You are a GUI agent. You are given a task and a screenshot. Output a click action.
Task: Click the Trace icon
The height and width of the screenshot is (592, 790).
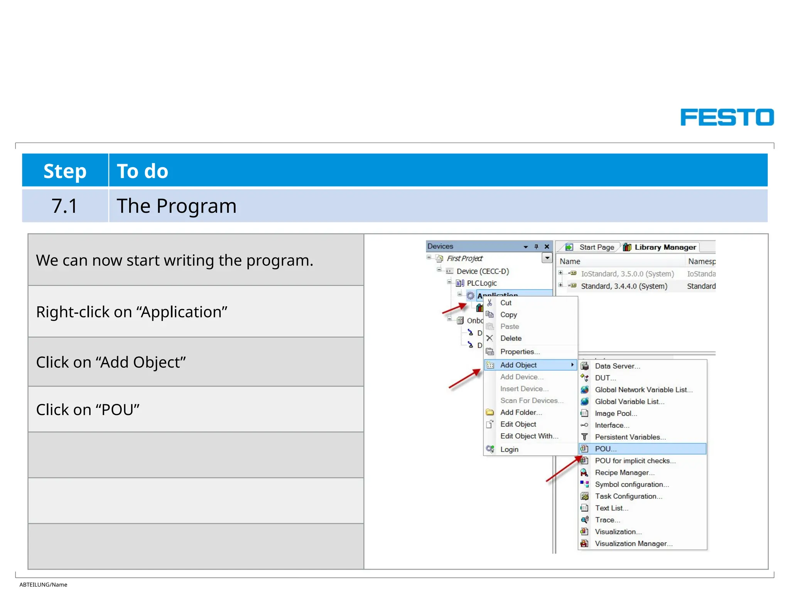[x=584, y=520]
